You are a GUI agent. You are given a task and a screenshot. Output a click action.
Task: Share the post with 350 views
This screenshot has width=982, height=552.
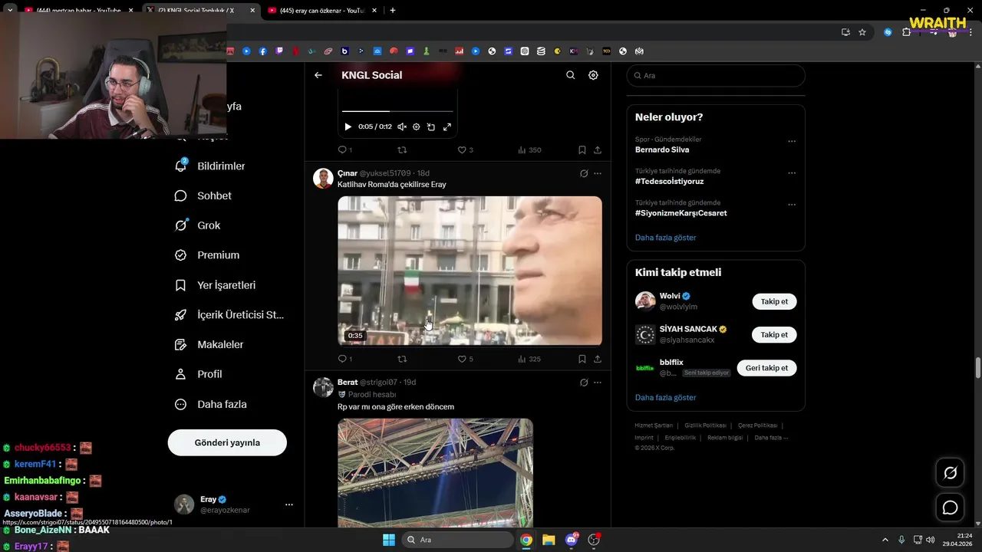[x=598, y=150]
